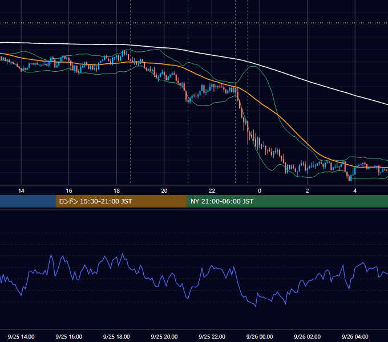Click the 9/25 14:00 date label

pyautogui.click(x=21, y=336)
